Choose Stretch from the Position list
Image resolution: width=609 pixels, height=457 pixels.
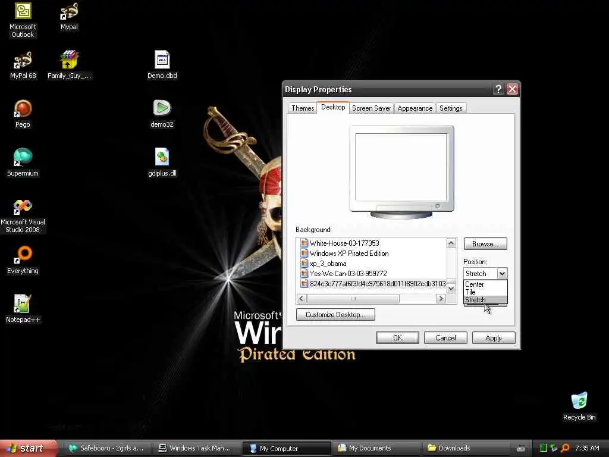(485, 300)
